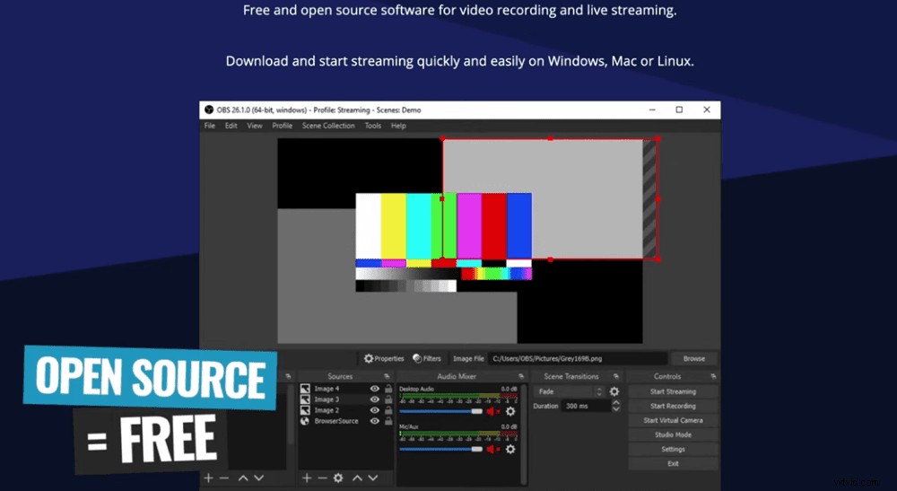
Task: Open the Fade transition dropdown
Action: click(570, 392)
